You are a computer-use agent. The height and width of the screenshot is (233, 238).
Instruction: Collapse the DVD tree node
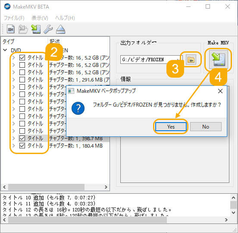click(x=5, y=50)
